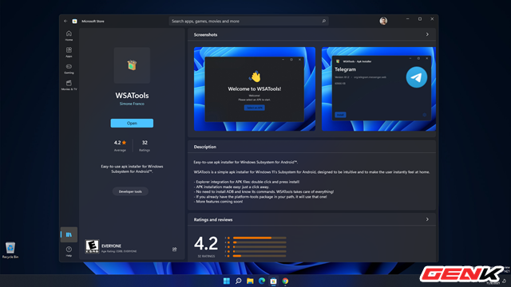
Task: Open the user profile avatar
Action: (x=383, y=22)
